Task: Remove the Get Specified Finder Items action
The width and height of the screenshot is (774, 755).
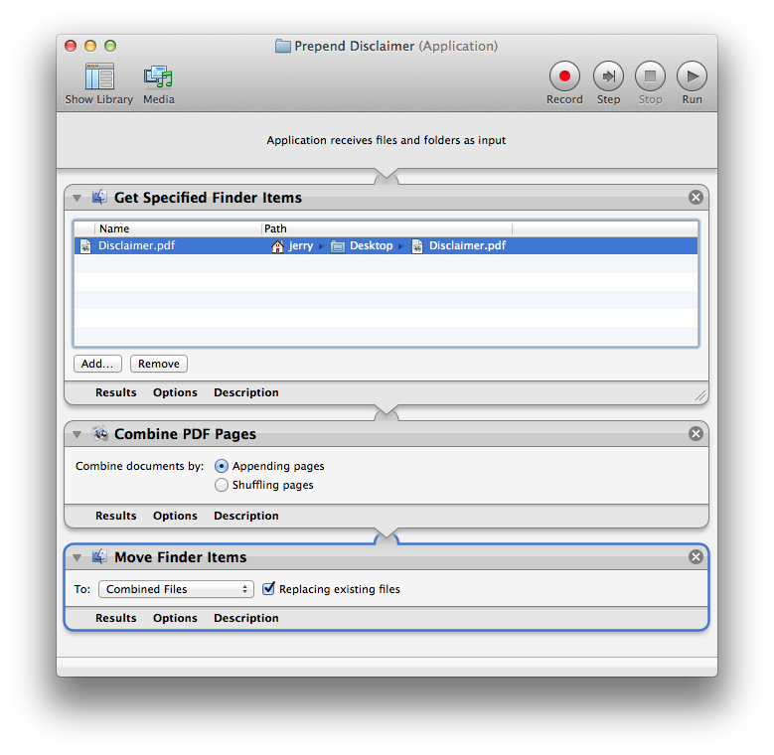Action: click(x=696, y=198)
